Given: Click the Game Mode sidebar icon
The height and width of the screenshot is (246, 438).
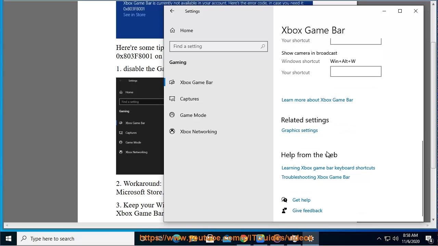Looking at the screenshot, I should [x=172, y=115].
